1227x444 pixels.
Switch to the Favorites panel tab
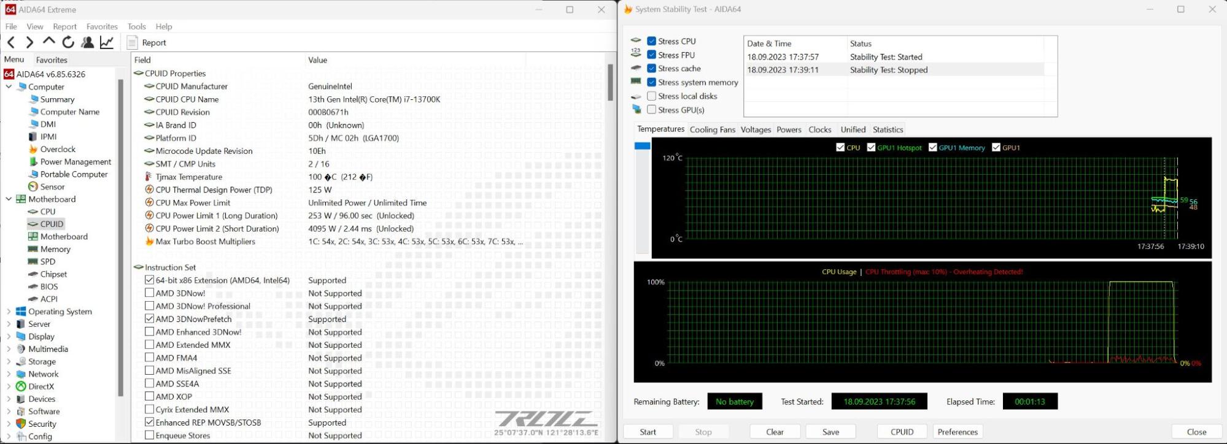pos(52,60)
